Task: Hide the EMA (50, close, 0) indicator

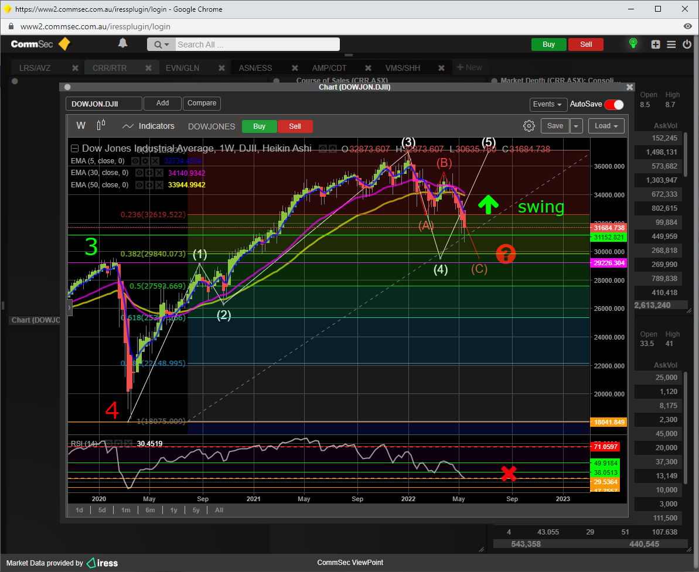Action: pyautogui.click(x=139, y=185)
